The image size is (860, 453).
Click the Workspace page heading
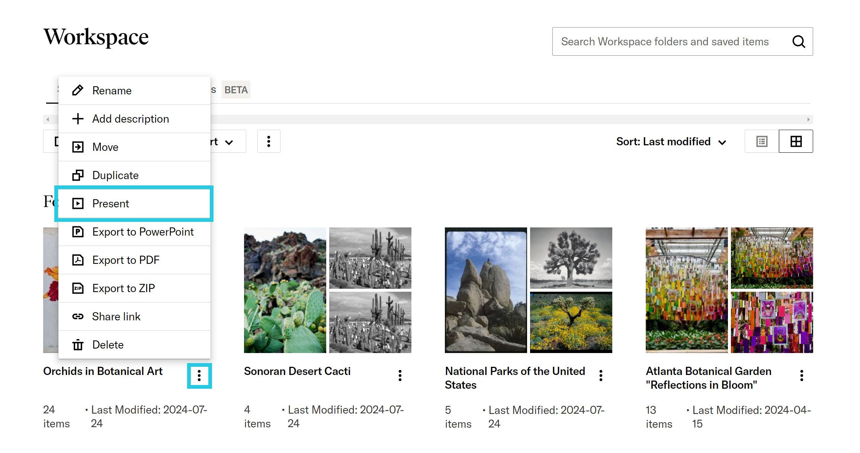96,38
